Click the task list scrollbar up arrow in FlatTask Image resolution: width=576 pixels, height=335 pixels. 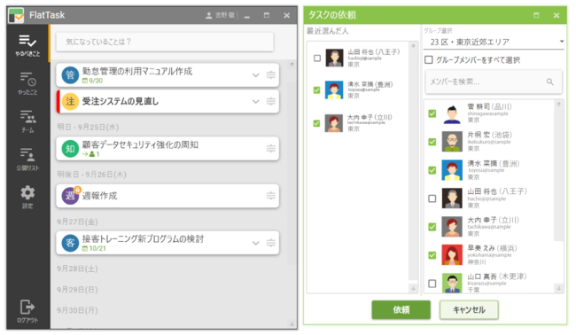(292, 65)
